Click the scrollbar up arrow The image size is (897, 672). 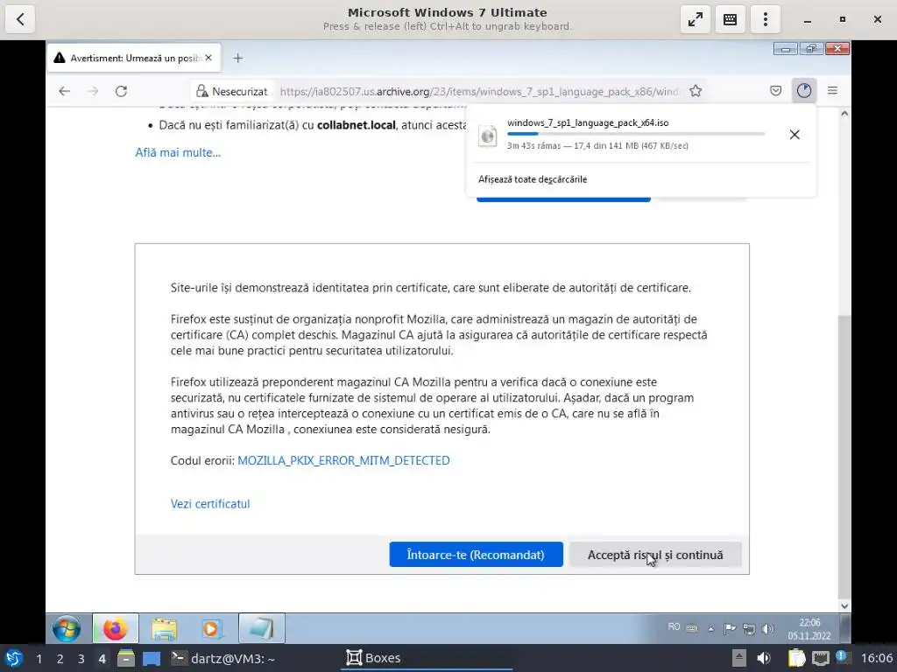click(x=844, y=114)
